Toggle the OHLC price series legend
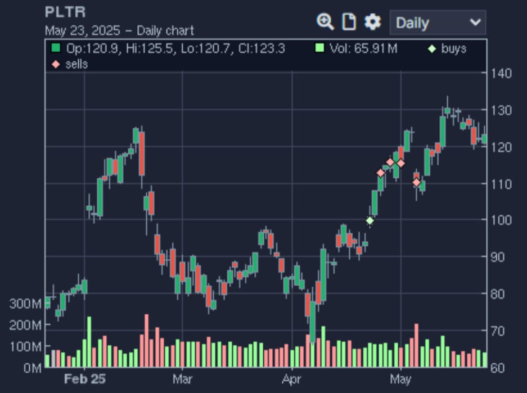 tap(168, 48)
